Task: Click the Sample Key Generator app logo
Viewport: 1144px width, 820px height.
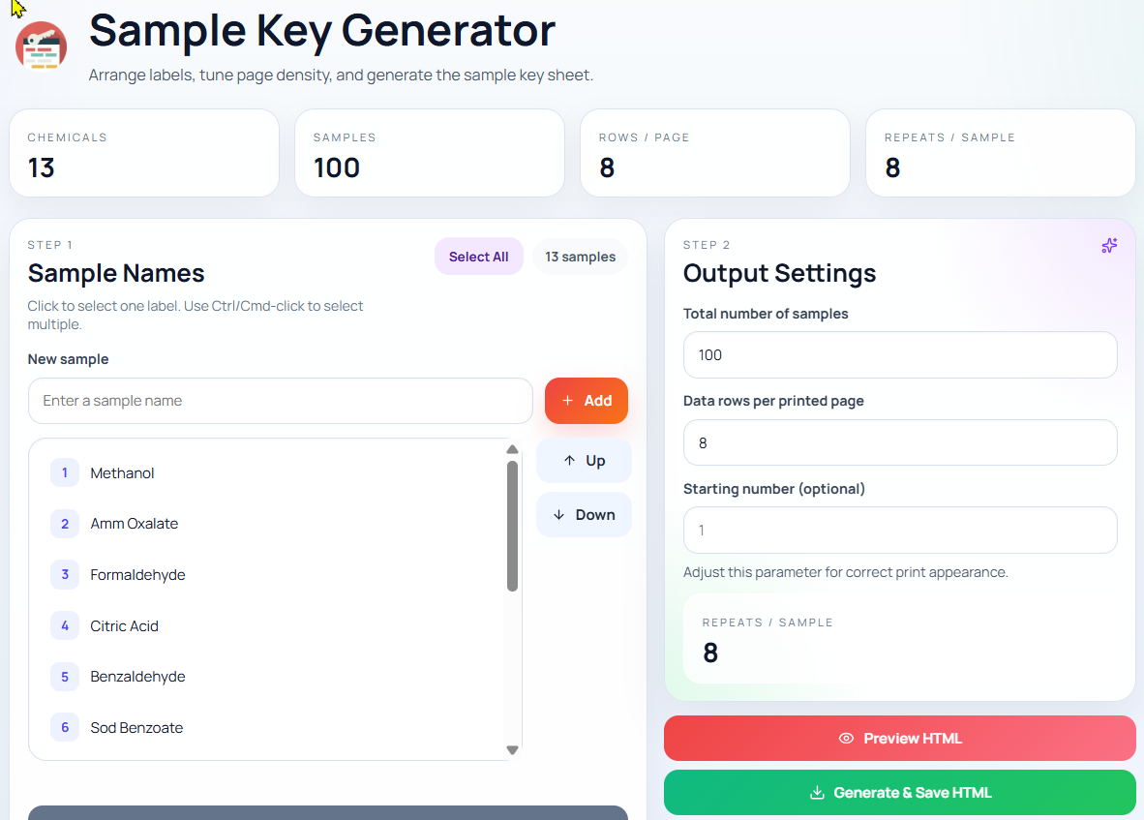Action: tap(41, 46)
